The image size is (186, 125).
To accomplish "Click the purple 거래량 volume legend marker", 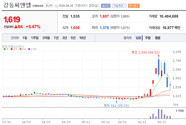I will [176, 111].
